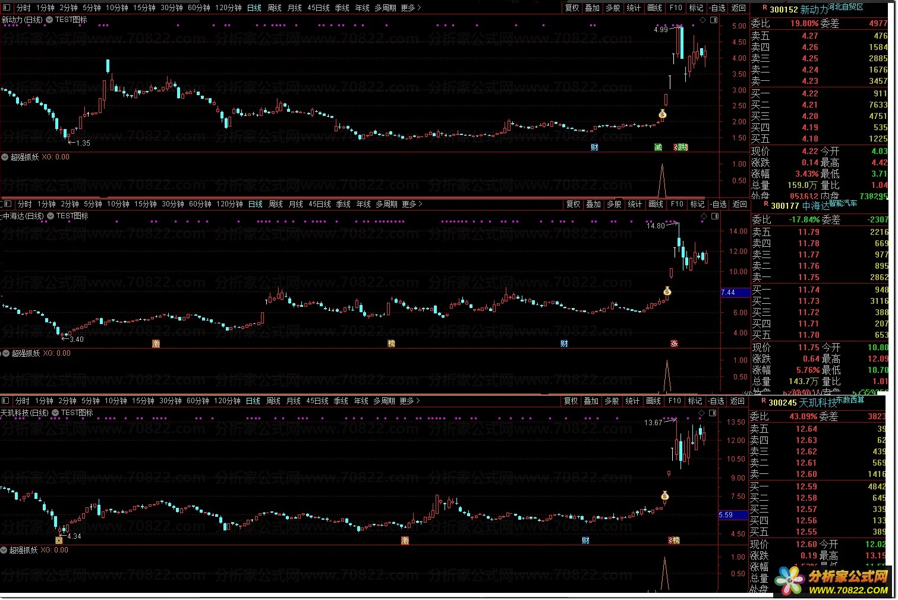Select 日线 period in 新动力 toolbar

coord(254,8)
